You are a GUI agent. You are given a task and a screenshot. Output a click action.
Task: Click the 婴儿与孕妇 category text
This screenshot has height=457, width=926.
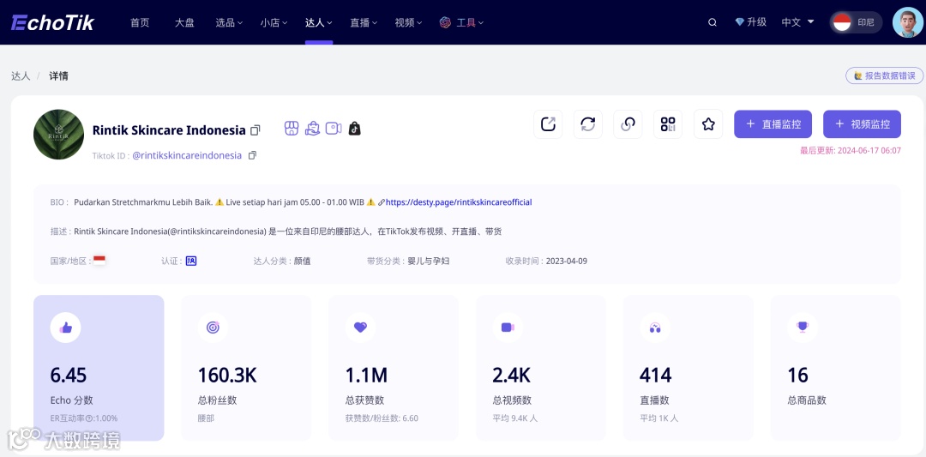click(429, 261)
